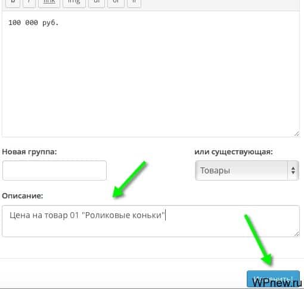Viewport: 304px width, 289px height.
Task: Toggle bold with the b toolbar button
Action: [13, 3]
